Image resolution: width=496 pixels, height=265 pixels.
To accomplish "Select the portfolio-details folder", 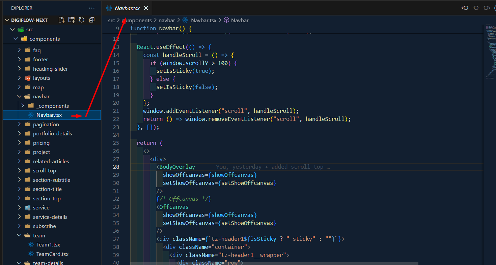I will 52,134.
